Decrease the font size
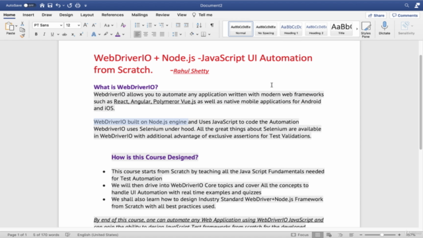This screenshot has height=238, width=423. click(94, 25)
